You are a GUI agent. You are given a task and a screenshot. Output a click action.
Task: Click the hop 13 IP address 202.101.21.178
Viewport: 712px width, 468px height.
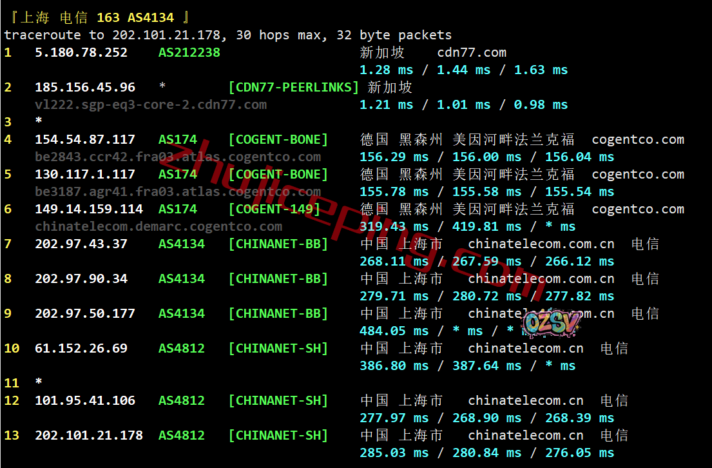click(x=89, y=435)
